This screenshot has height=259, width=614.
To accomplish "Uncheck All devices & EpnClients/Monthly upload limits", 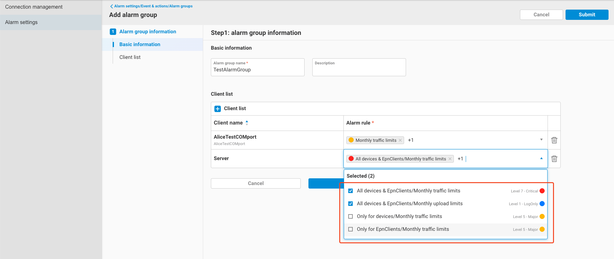I will tap(350, 204).
